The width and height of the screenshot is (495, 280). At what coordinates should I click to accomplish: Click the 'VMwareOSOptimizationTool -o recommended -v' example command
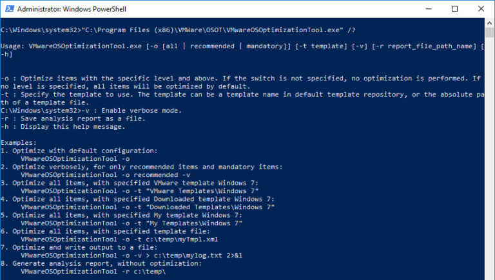coord(105,175)
